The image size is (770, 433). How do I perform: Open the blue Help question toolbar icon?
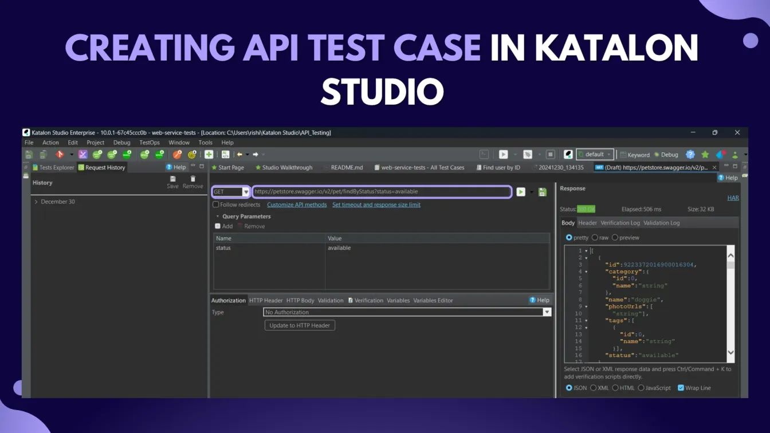[x=690, y=155]
